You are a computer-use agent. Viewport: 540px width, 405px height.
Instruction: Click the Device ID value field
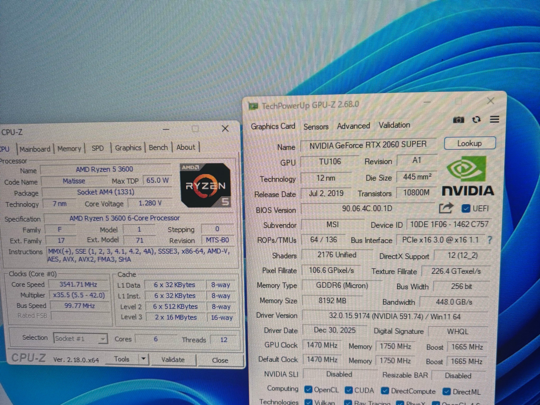[x=449, y=224]
